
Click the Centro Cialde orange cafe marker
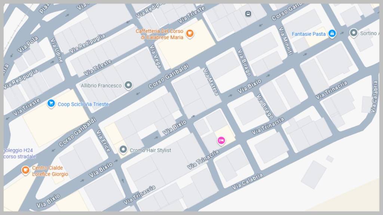tap(25, 170)
